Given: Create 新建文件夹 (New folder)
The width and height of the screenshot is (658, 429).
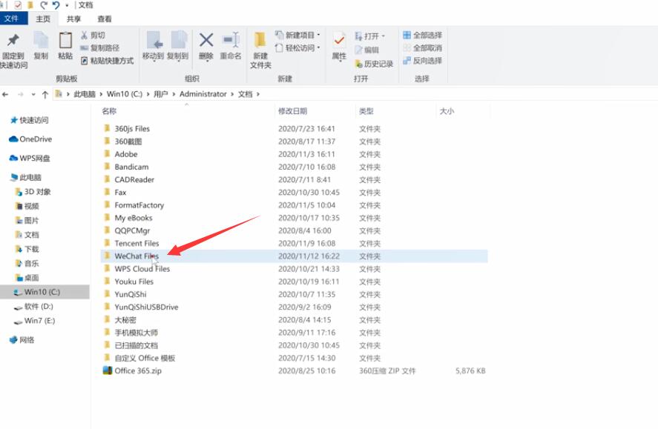Looking at the screenshot, I should [260, 50].
